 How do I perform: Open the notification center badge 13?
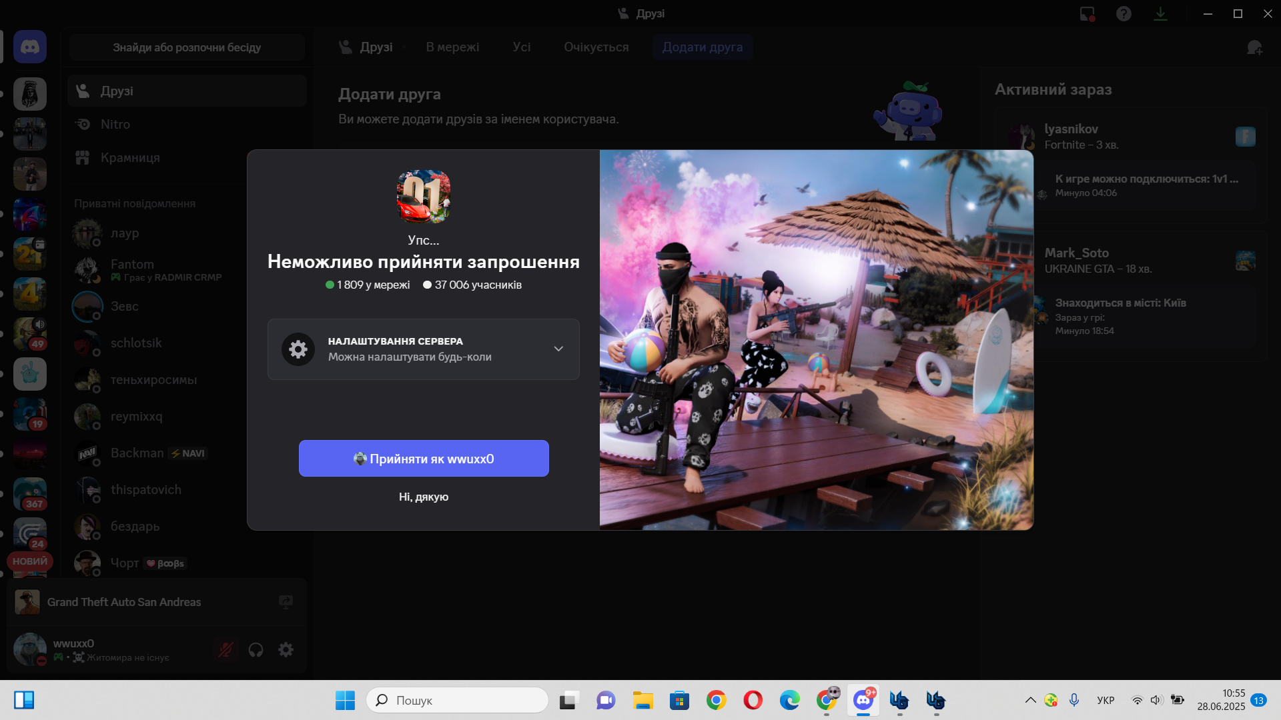1259,700
